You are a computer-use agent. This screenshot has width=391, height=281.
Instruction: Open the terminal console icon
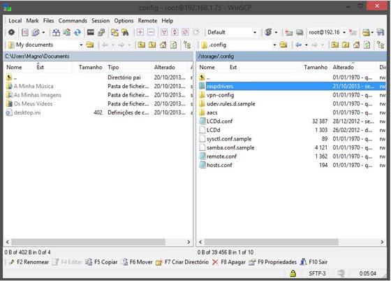91,32
